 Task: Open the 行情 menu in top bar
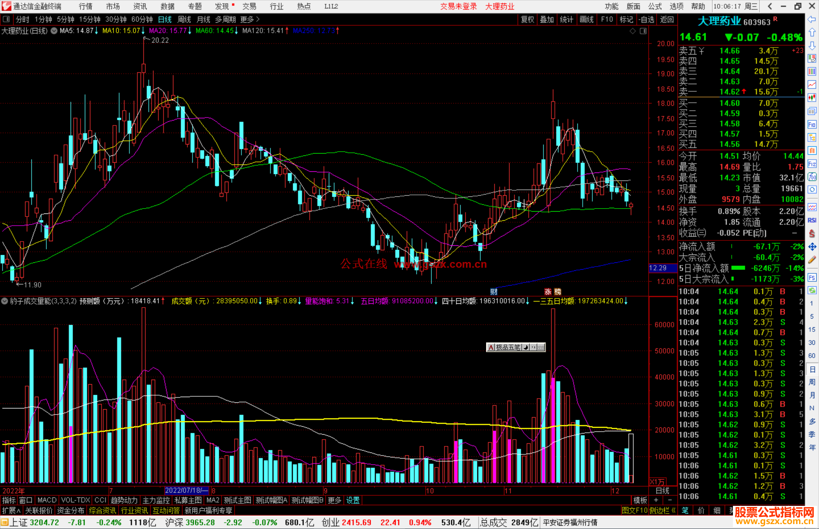85,6
